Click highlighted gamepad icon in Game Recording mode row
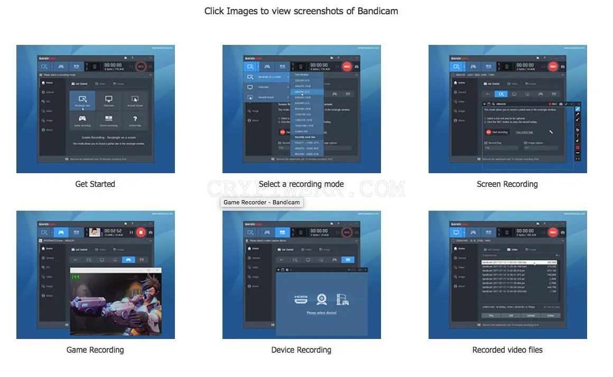Viewport: 613px width, 377px height. pos(128,260)
